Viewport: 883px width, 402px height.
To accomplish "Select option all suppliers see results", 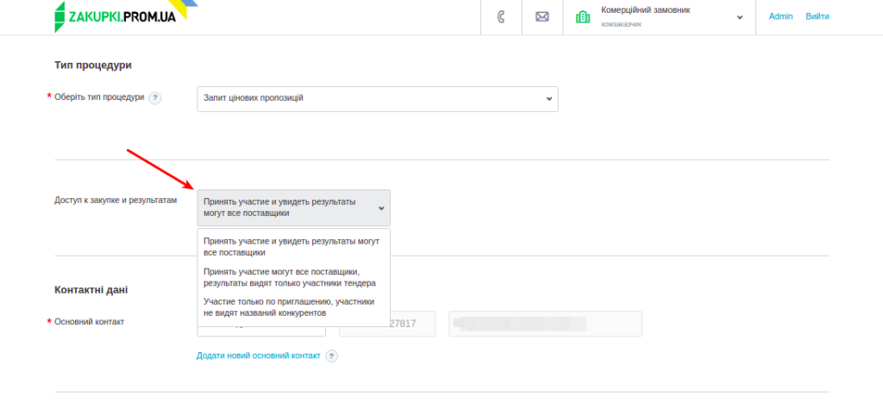I will point(291,247).
